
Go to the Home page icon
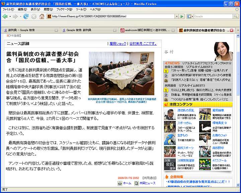click(x=42, y=16)
